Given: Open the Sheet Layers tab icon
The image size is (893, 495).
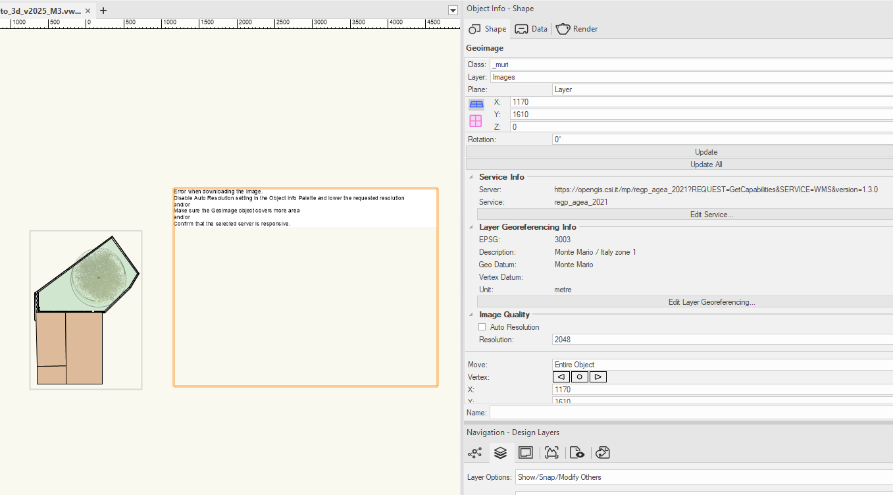Looking at the screenshot, I should pyautogui.click(x=525, y=453).
